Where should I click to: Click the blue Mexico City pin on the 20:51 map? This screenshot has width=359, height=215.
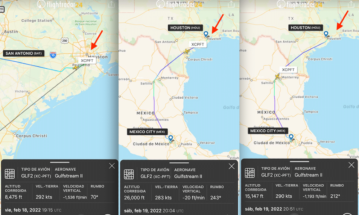tap(291, 137)
